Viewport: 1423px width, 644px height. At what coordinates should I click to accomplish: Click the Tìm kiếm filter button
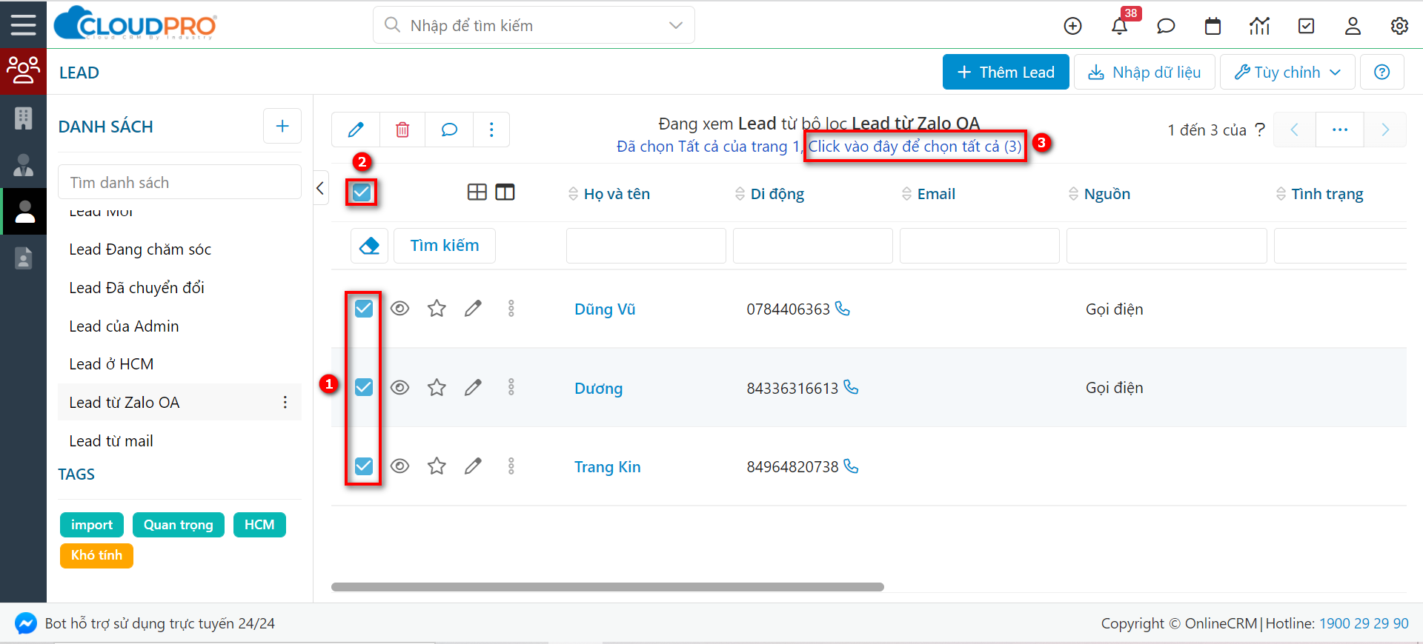pos(445,245)
